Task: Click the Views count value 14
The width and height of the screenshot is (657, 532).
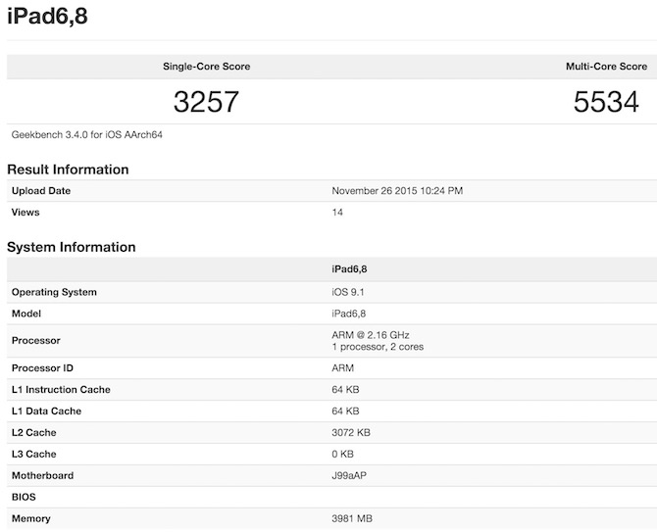Action: pyautogui.click(x=338, y=212)
